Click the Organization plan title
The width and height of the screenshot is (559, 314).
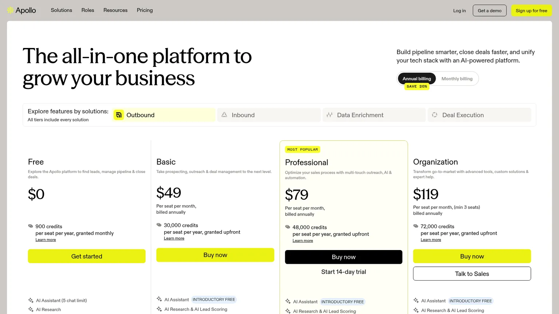(435, 162)
